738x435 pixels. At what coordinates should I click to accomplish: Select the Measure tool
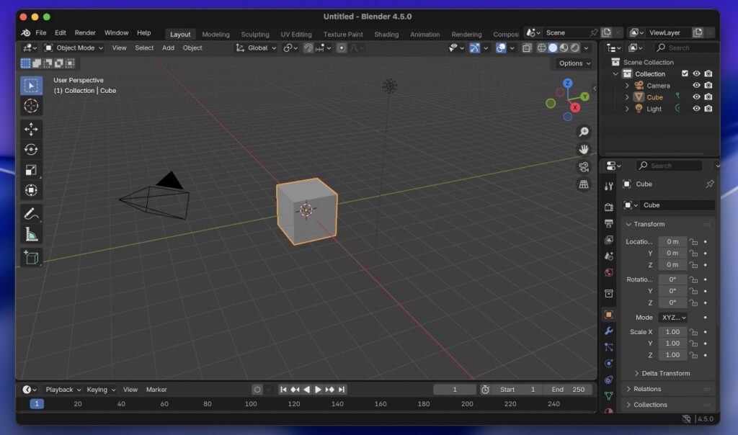[x=31, y=234]
